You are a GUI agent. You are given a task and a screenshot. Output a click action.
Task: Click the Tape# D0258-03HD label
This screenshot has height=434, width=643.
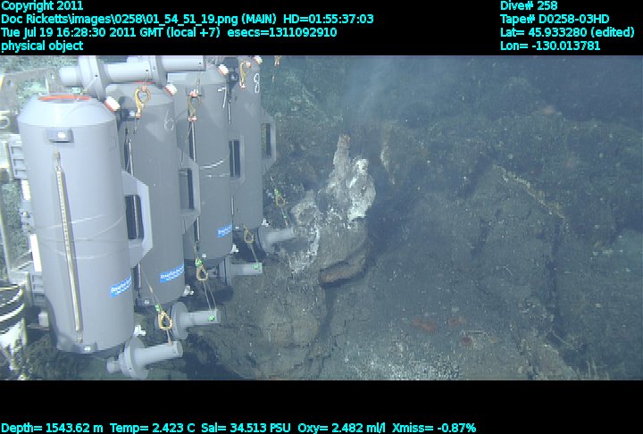point(555,19)
